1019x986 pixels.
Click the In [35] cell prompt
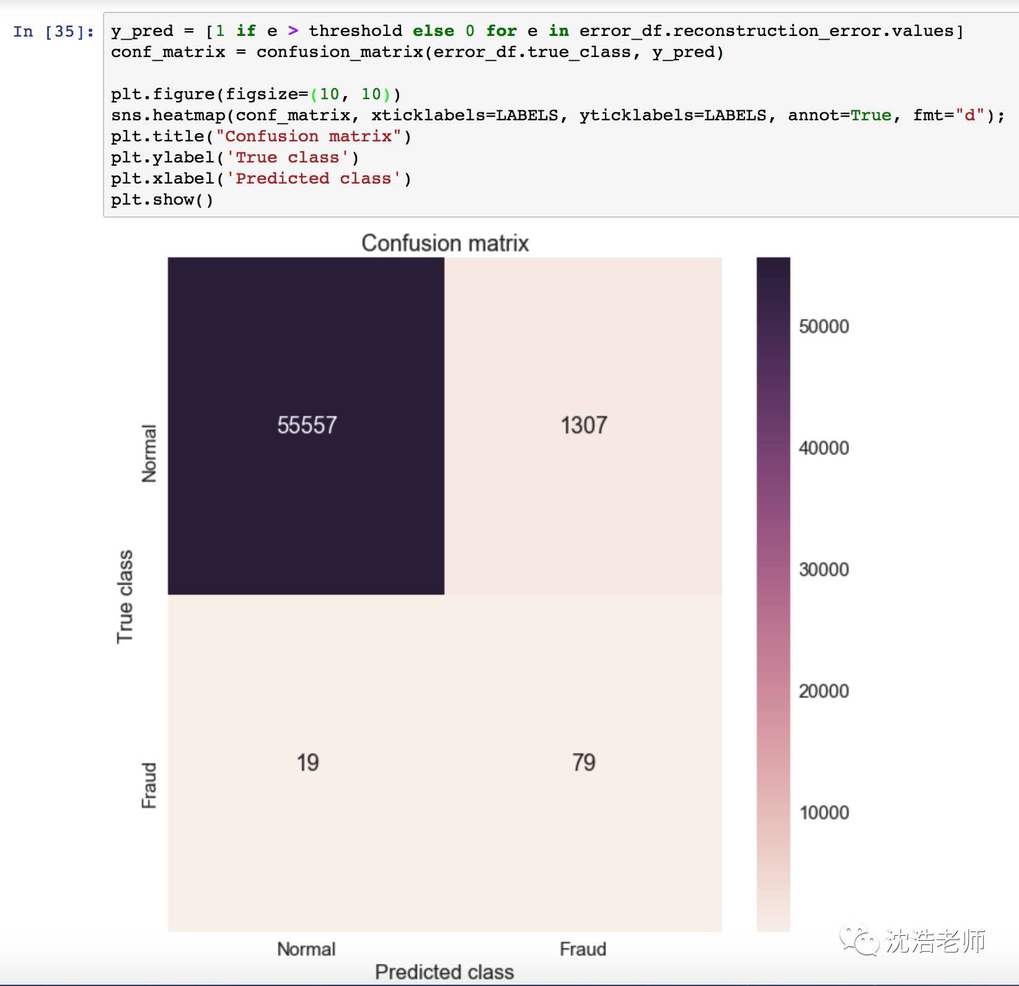(x=54, y=31)
